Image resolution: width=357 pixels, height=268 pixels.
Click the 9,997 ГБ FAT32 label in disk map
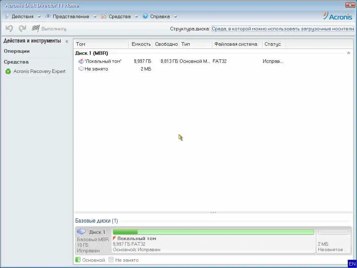point(129,244)
